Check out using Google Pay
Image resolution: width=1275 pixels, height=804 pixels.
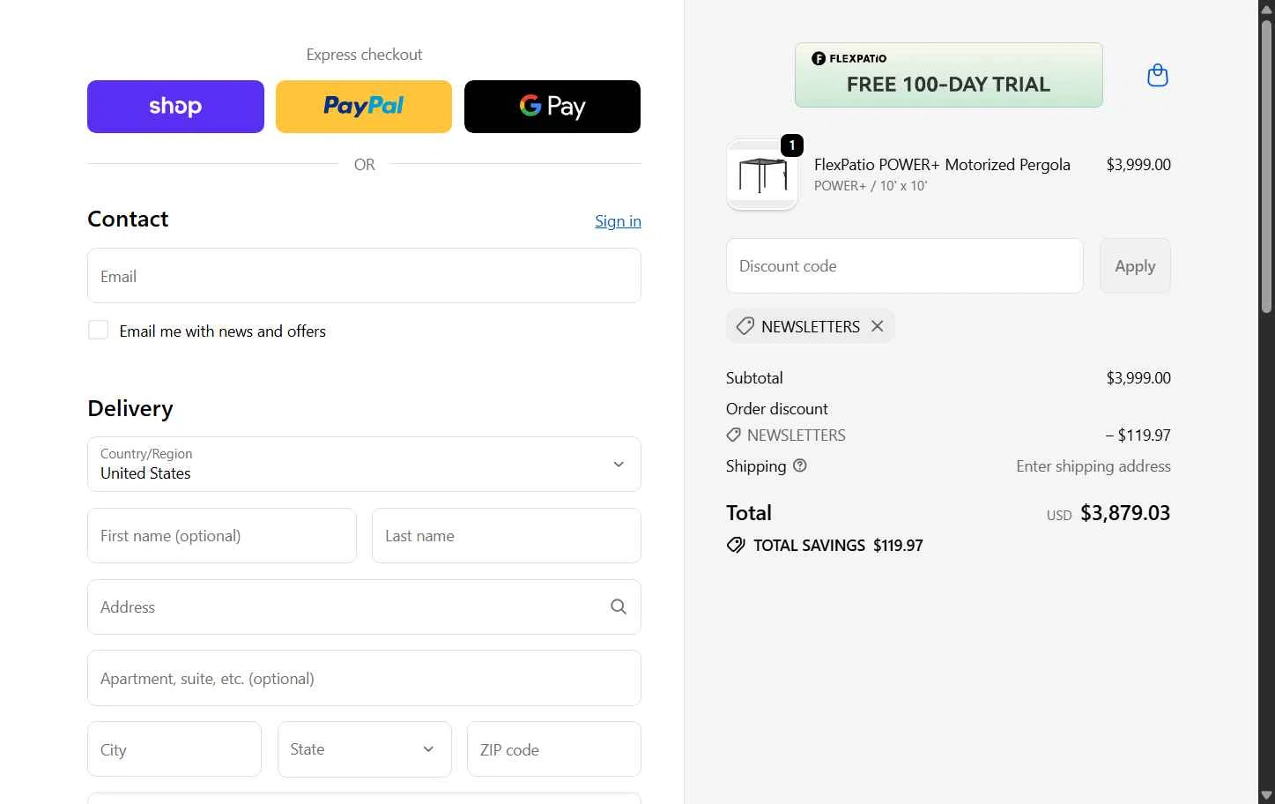tap(552, 107)
